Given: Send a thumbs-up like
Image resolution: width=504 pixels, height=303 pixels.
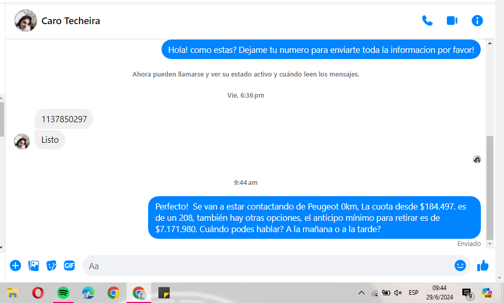Looking at the screenshot, I should point(483,266).
